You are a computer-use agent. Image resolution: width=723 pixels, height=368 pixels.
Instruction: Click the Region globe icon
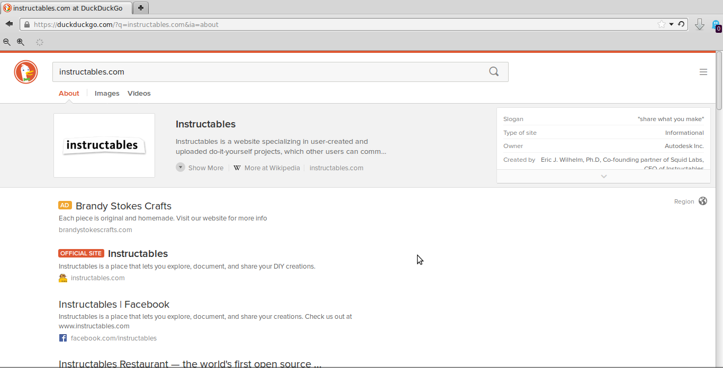[703, 201]
